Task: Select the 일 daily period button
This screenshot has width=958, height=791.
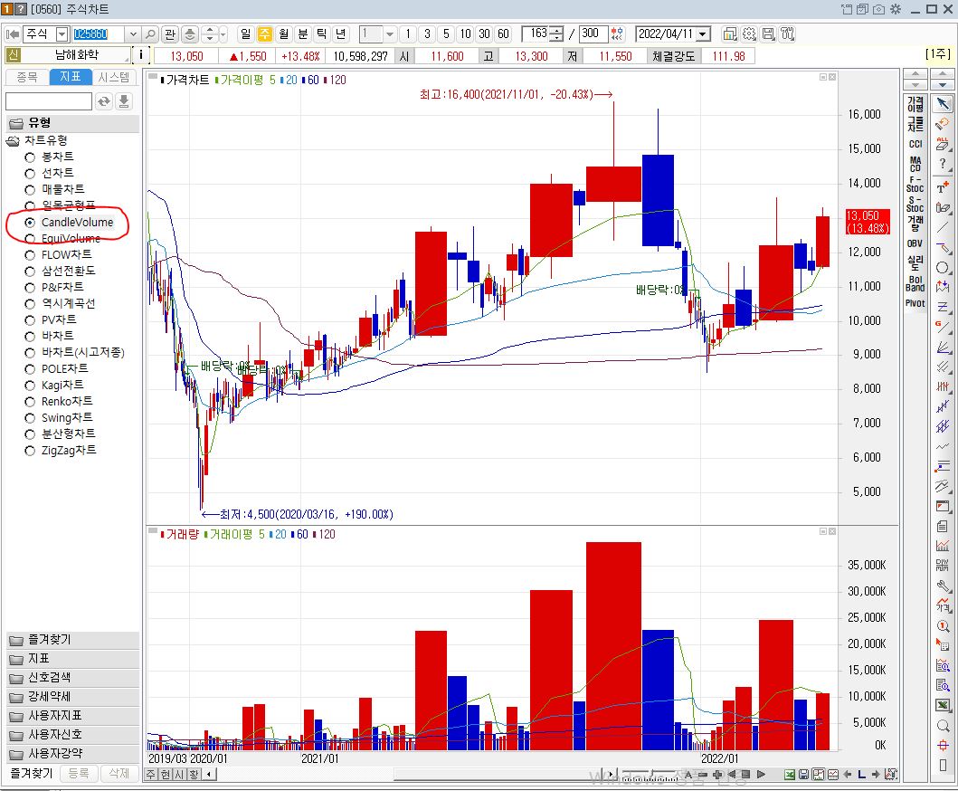Action: click(245, 34)
